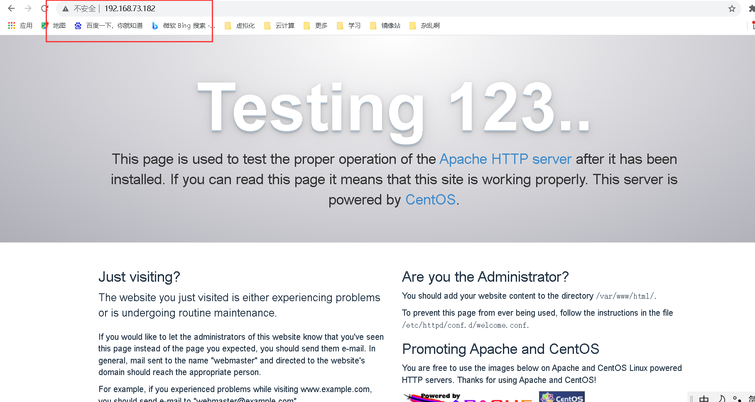Go back with the browser back arrow

click(x=12, y=8)
